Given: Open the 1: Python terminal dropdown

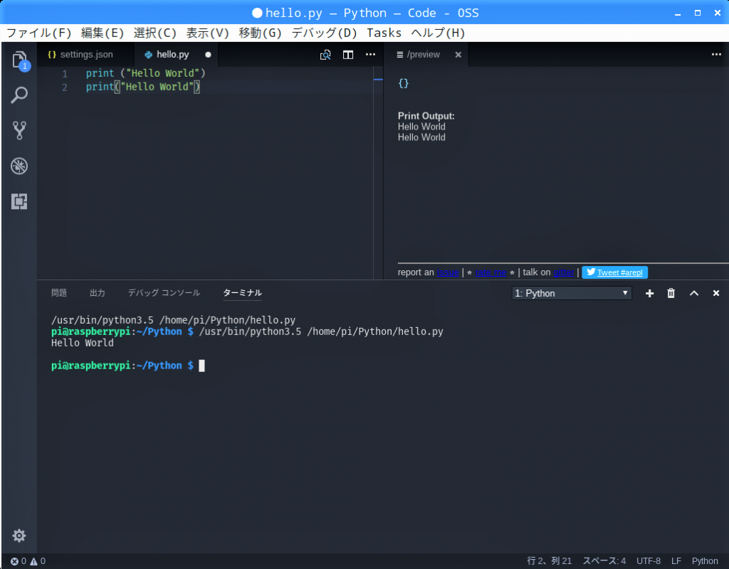Looking at the screenshot, I should [x=572, y=293].
